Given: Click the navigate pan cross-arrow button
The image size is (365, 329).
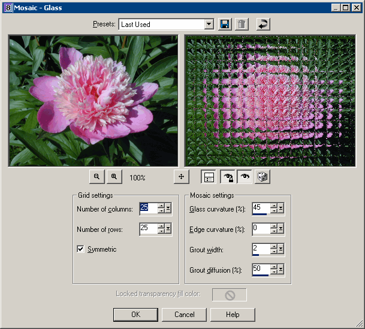Looking at the screenshot, I should point(182,177).
